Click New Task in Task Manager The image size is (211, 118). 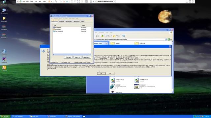(x=86, y=57)
